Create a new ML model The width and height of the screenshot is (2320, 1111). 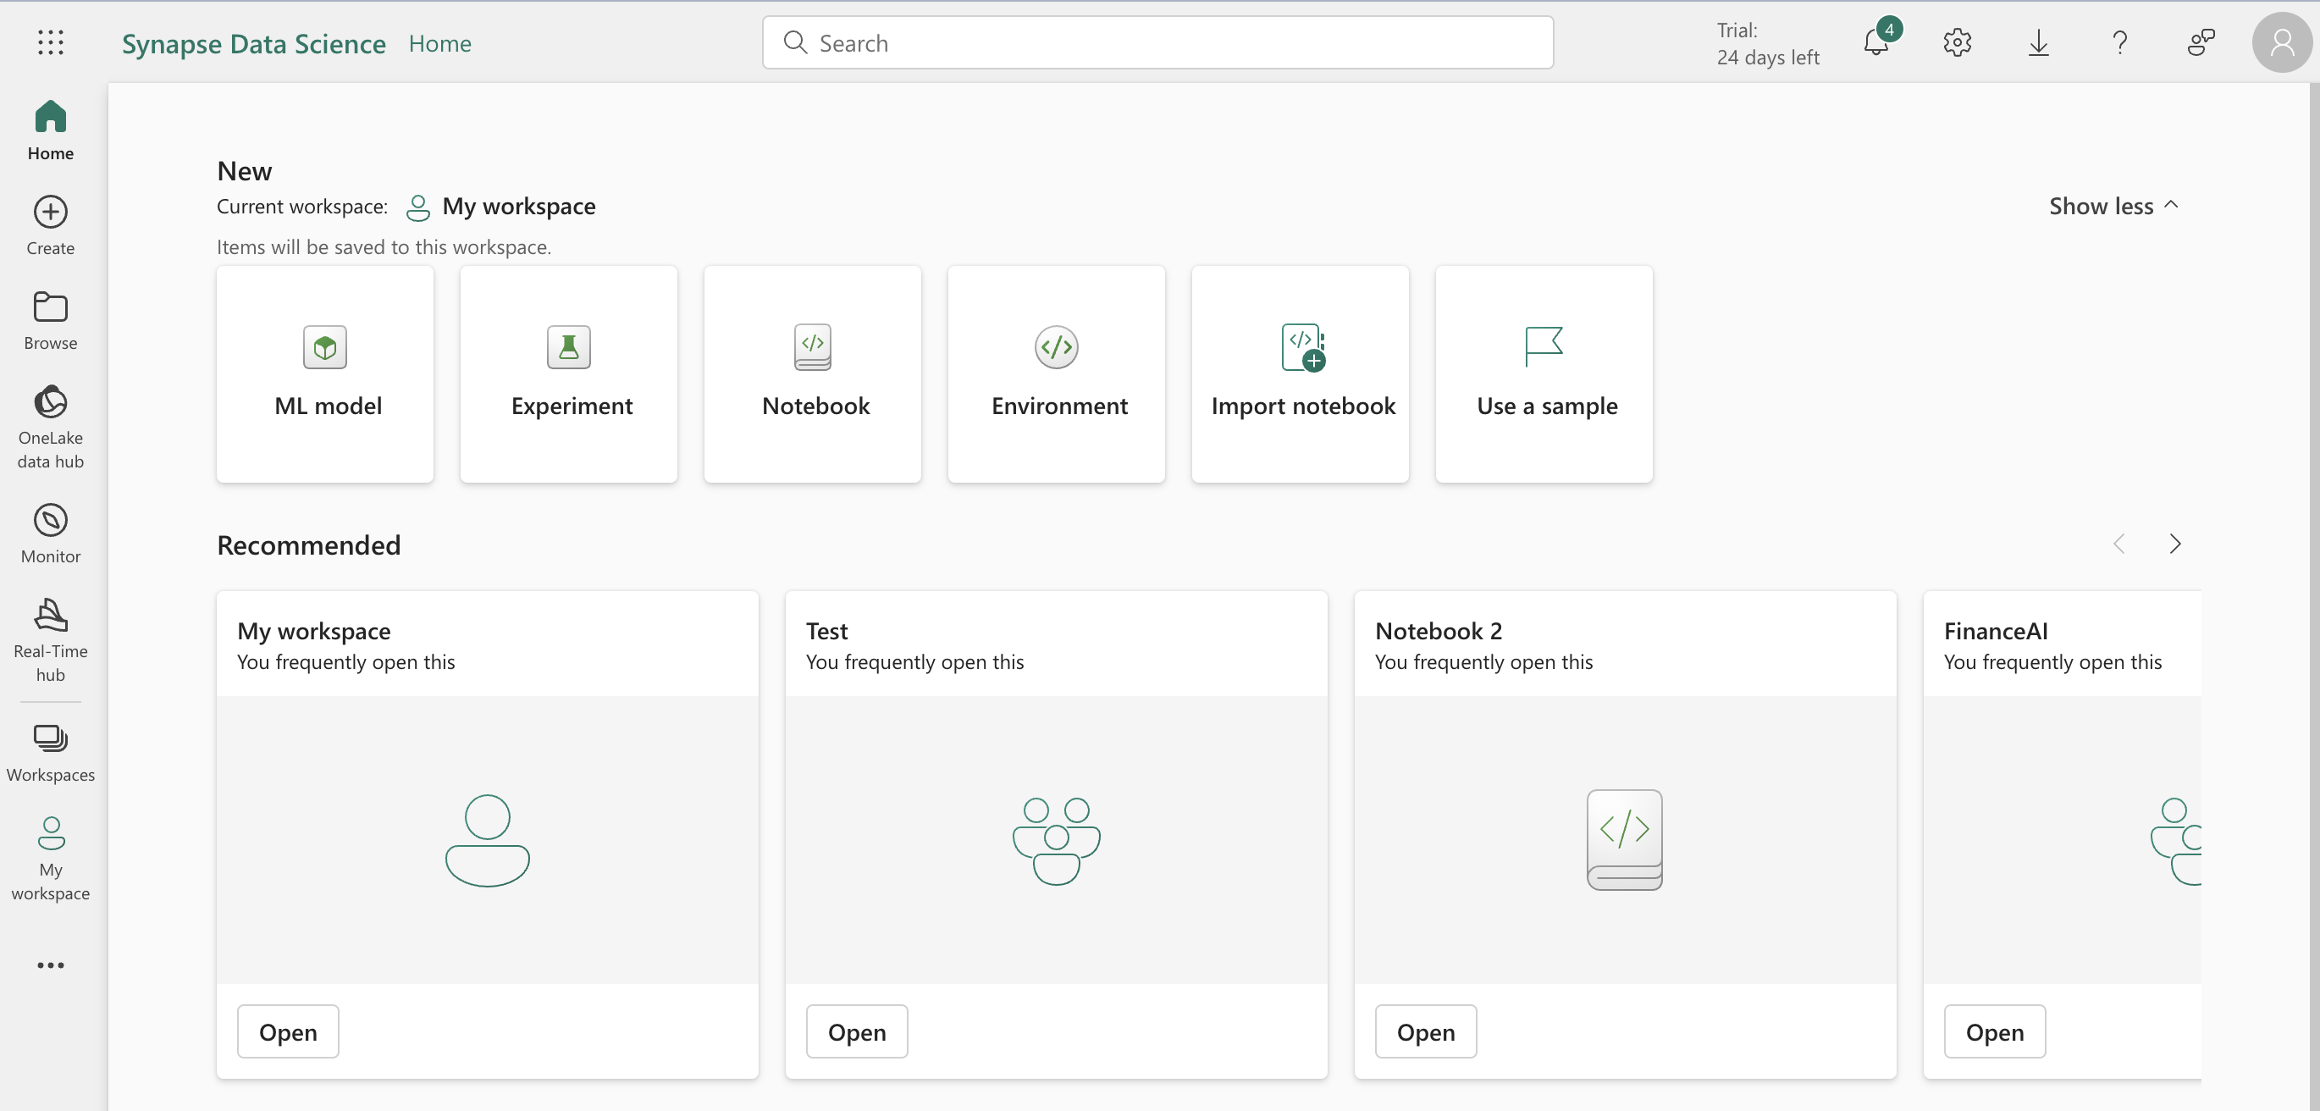point(325,374)
